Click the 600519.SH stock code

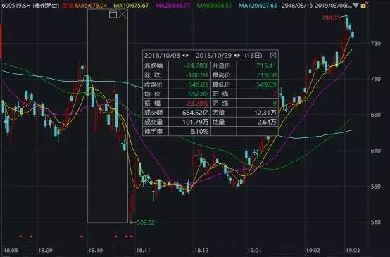(15, 5)
